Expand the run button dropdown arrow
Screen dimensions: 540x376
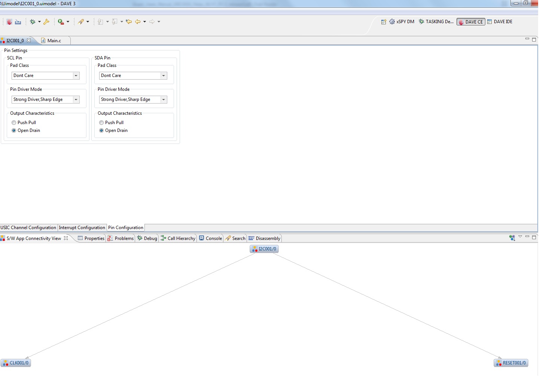[68, 22]
